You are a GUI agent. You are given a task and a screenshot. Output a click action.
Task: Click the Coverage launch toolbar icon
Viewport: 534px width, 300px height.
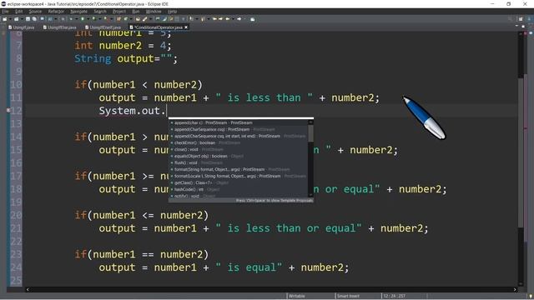93,19
